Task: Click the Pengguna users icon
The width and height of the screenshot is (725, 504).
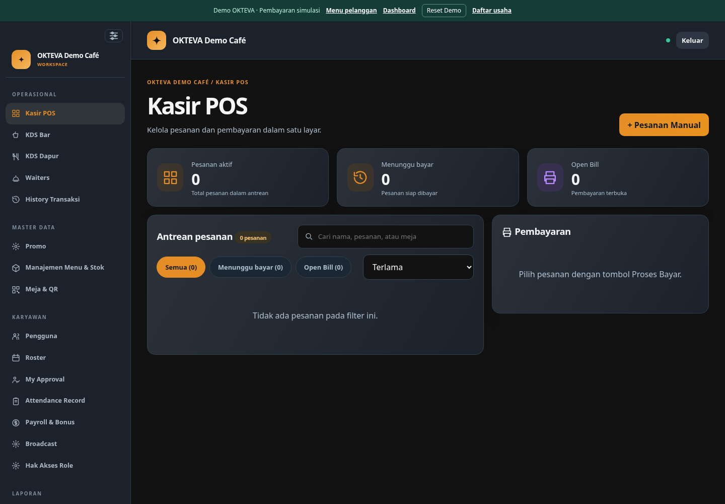Action: point(16,336)
